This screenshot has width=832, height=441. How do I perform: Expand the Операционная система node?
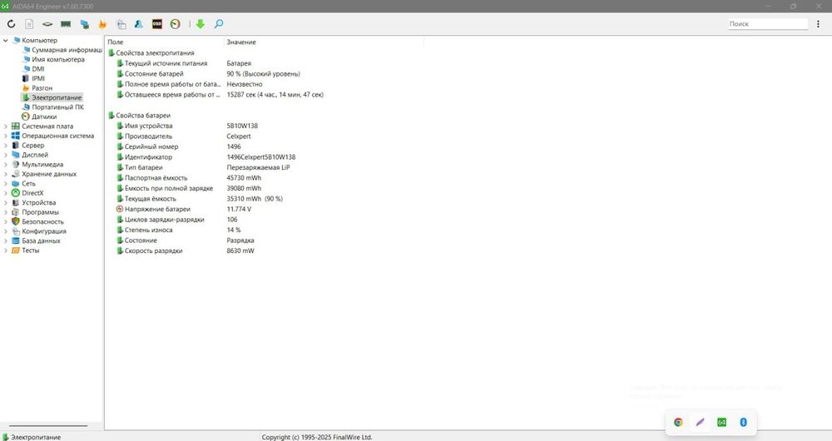point(6,136)
